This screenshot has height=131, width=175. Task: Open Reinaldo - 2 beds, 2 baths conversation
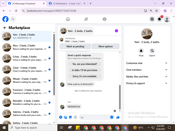coord(27,102)
